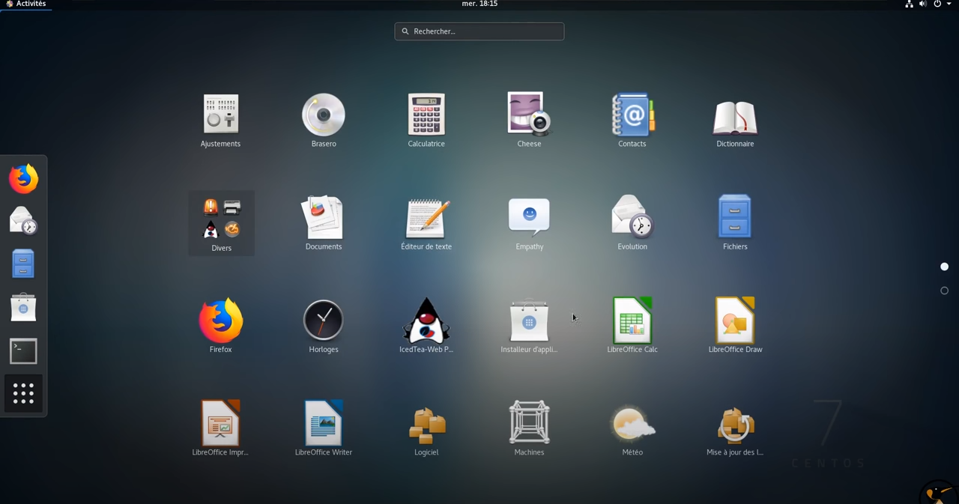Open the Machines virtualization app
This screenshot has width=959, height=504.
[529, 428]
